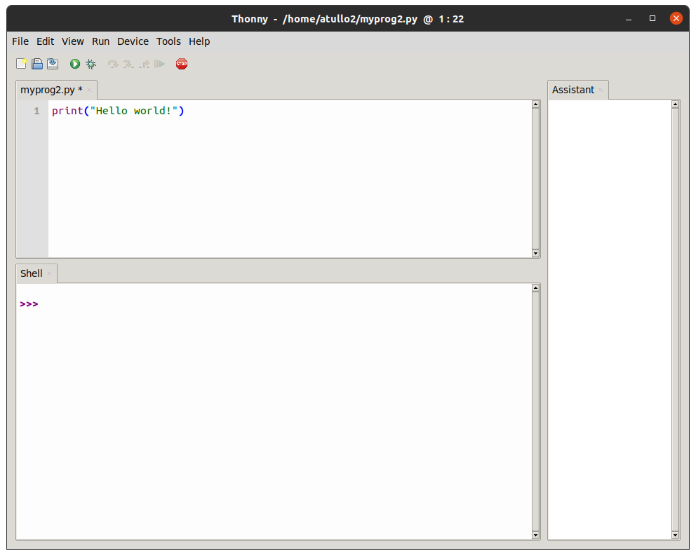This screenshot has width=696, height=556.
Task: Create a new file
Action: click(x=21, y=64)
